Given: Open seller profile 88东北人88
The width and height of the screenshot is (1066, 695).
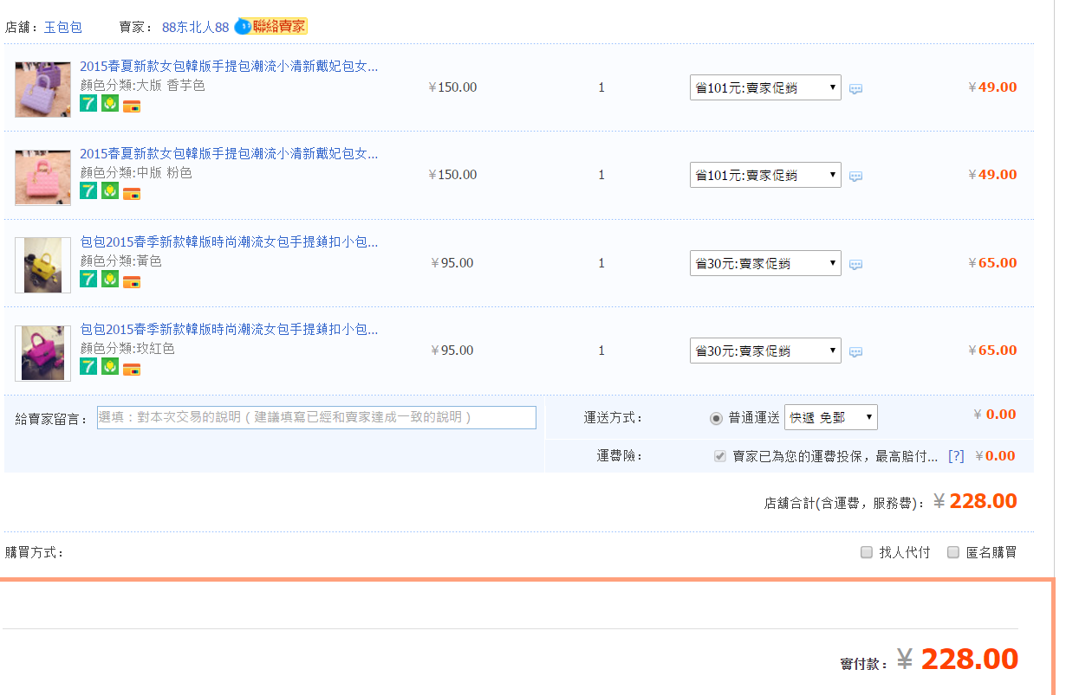Looking at the screenshot, I should 195,27.
